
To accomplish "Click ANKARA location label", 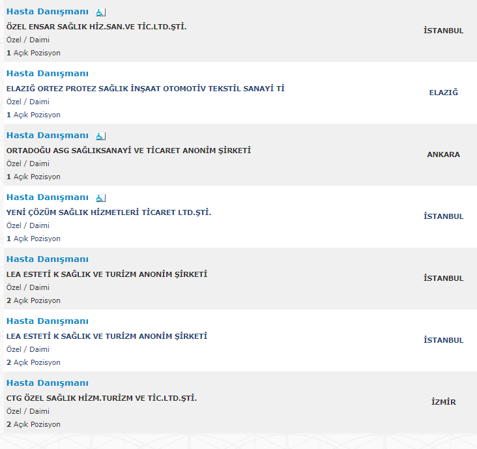I will click(444, 154).
